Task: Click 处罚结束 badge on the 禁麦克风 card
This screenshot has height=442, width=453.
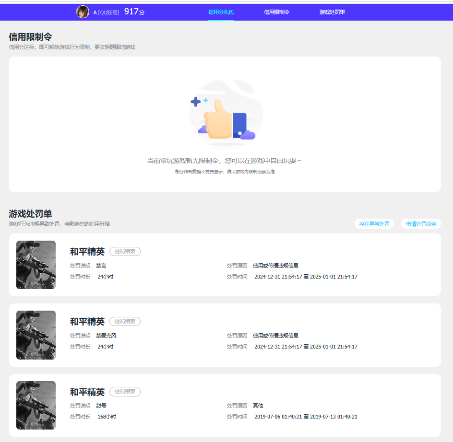Action: coord(125,321)
